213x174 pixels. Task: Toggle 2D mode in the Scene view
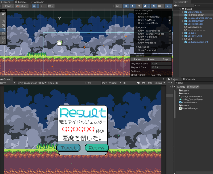(125, 6)
